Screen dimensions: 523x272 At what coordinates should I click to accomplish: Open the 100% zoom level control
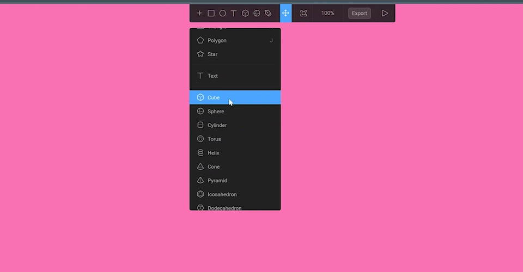pos(327,13)
